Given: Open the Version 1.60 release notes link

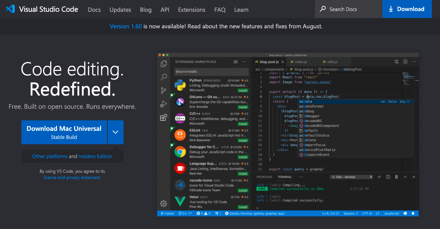Looking at the screenshot, I should point(126,26).
